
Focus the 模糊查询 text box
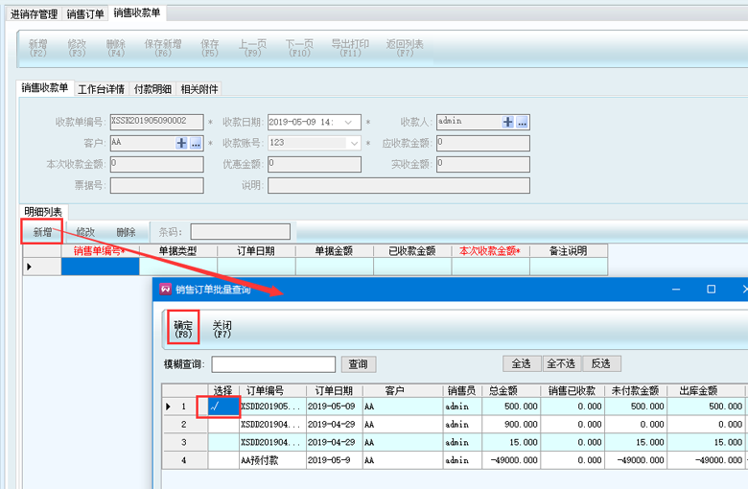pos(273,364)
